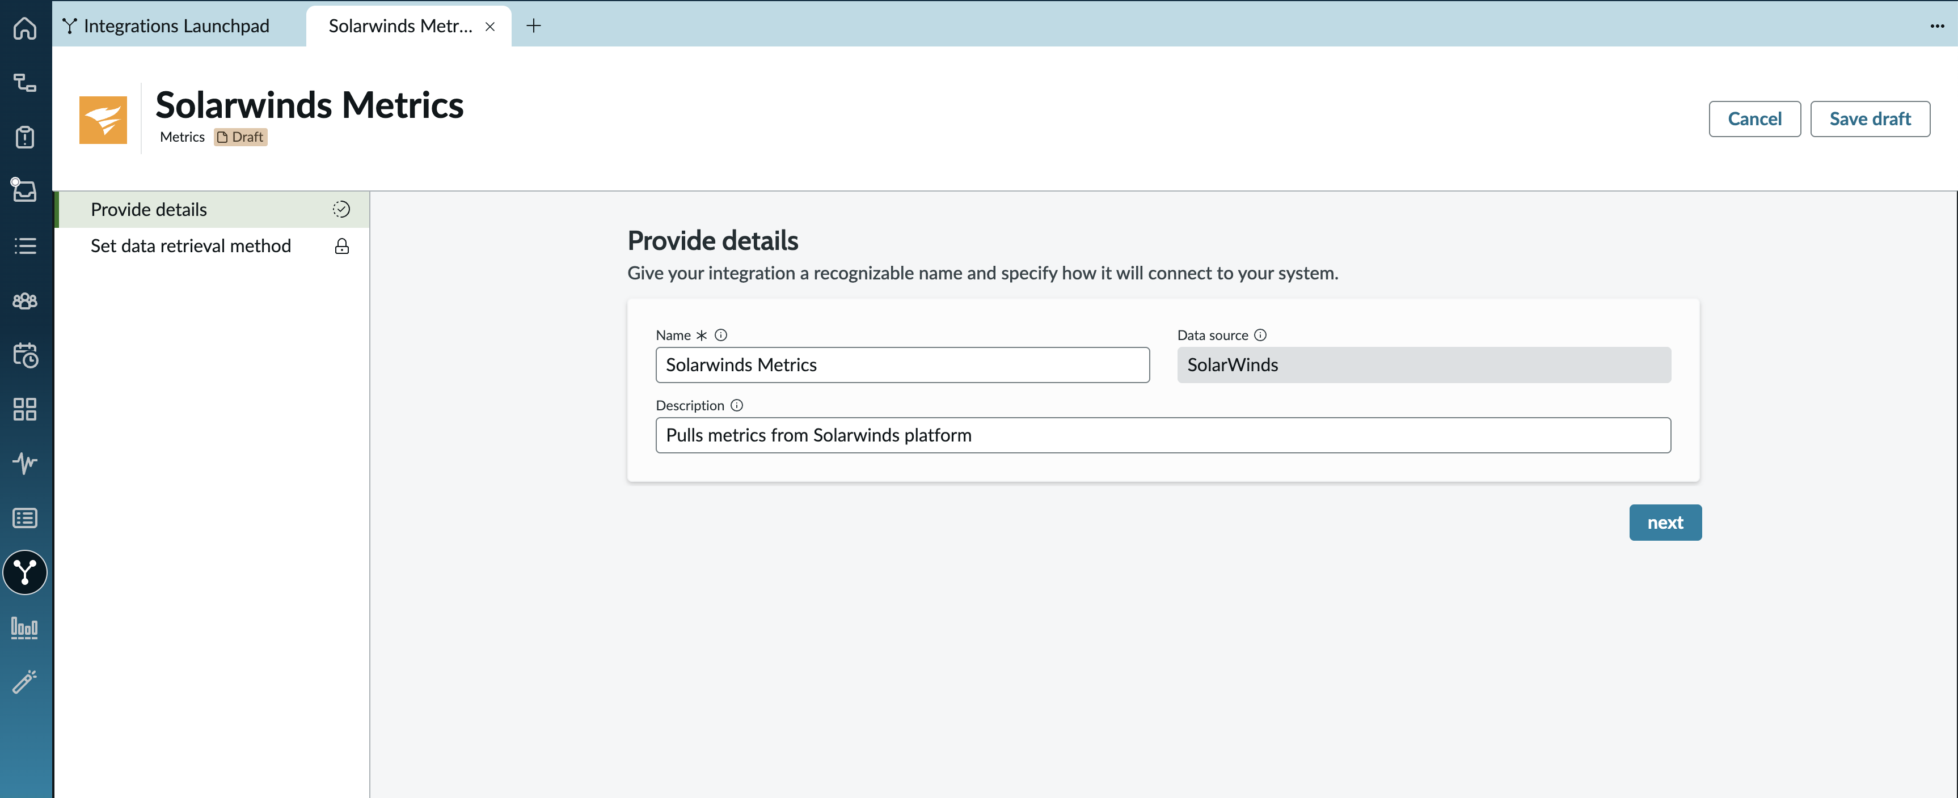Click the next button
Screen dimensions: 1958x798
[1665, 523]
